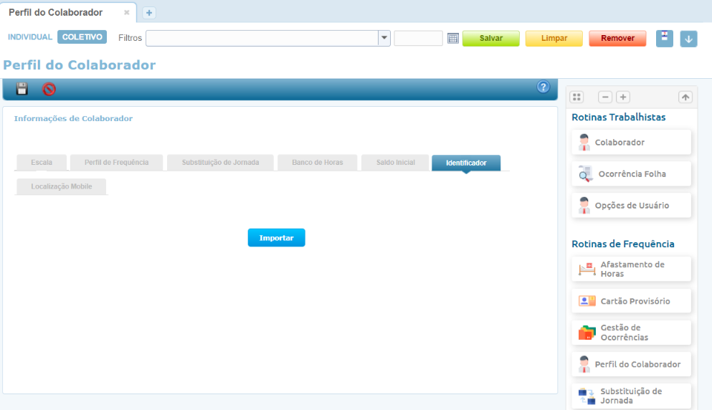This screenshot has height=410, width=712.
Task: Click the small input field beside Filtros dropdown
Action: coord(418,39)
